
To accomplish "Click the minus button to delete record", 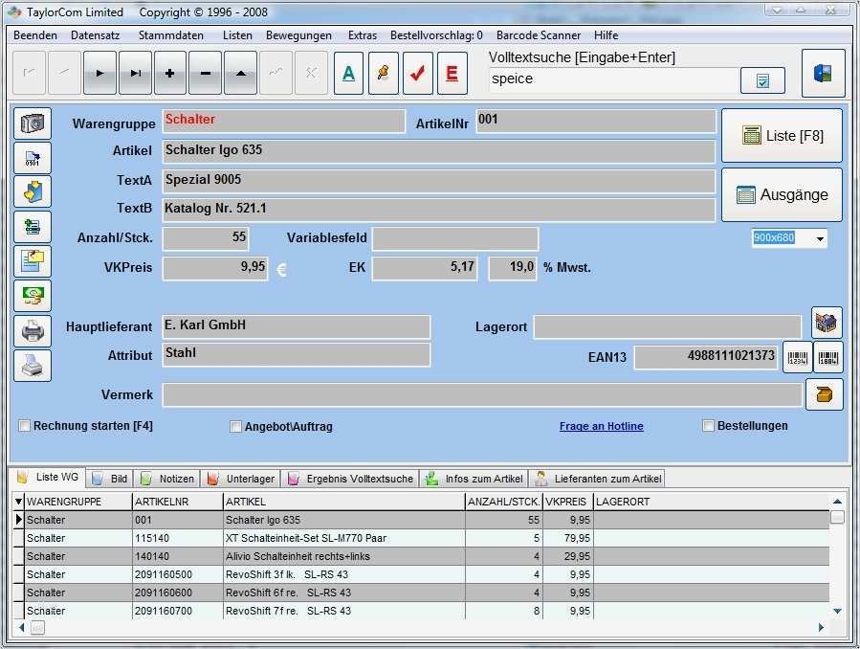I will point(205,74).
